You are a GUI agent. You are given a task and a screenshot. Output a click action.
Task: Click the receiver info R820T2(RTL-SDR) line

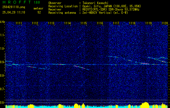(x=111, y=9)
